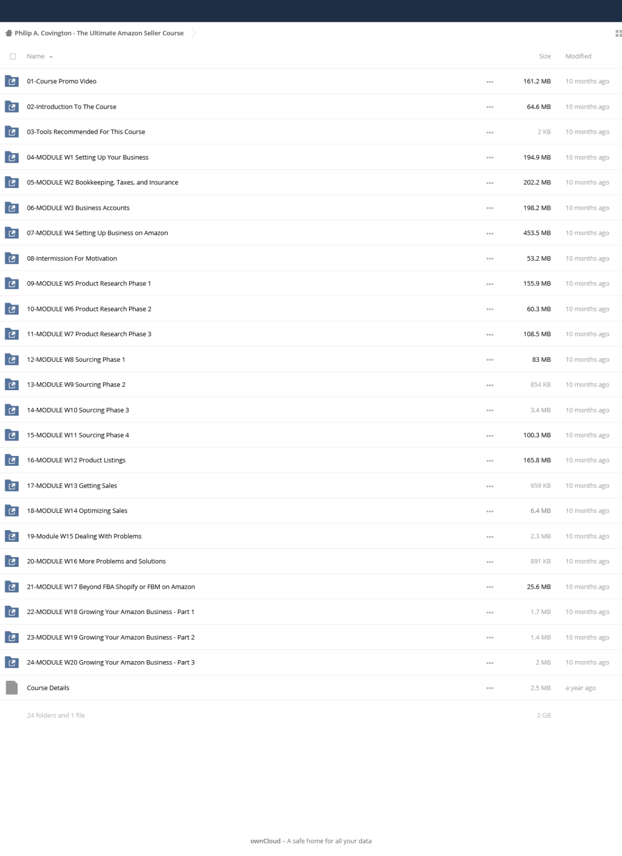The image size is (622, 856).
Task: Open 19-Module W15 Dealing With Problems folder
Action: (84, 536)
